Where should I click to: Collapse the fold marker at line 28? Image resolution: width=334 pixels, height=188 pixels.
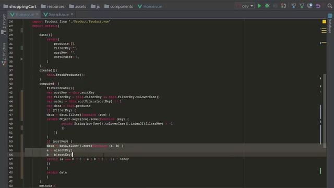point(22,30)
